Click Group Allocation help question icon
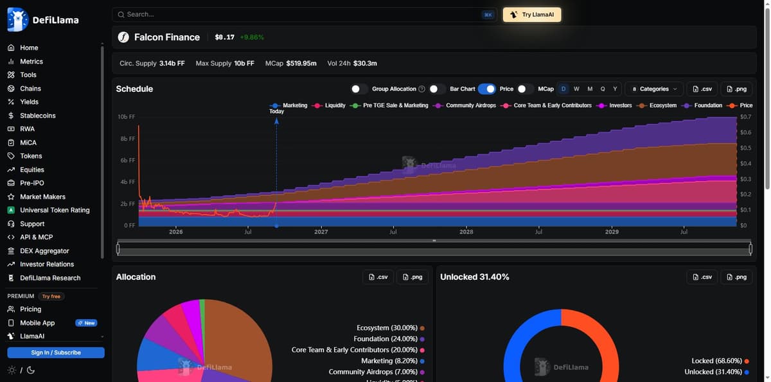The image size is (771, 382). click(421, 89)
